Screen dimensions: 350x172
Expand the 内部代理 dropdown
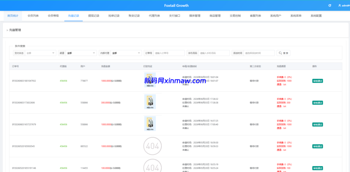coord(126,53)
